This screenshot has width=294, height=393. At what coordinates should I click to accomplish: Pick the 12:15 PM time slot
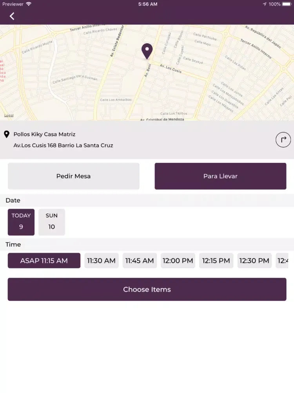[x=216, y=261]
